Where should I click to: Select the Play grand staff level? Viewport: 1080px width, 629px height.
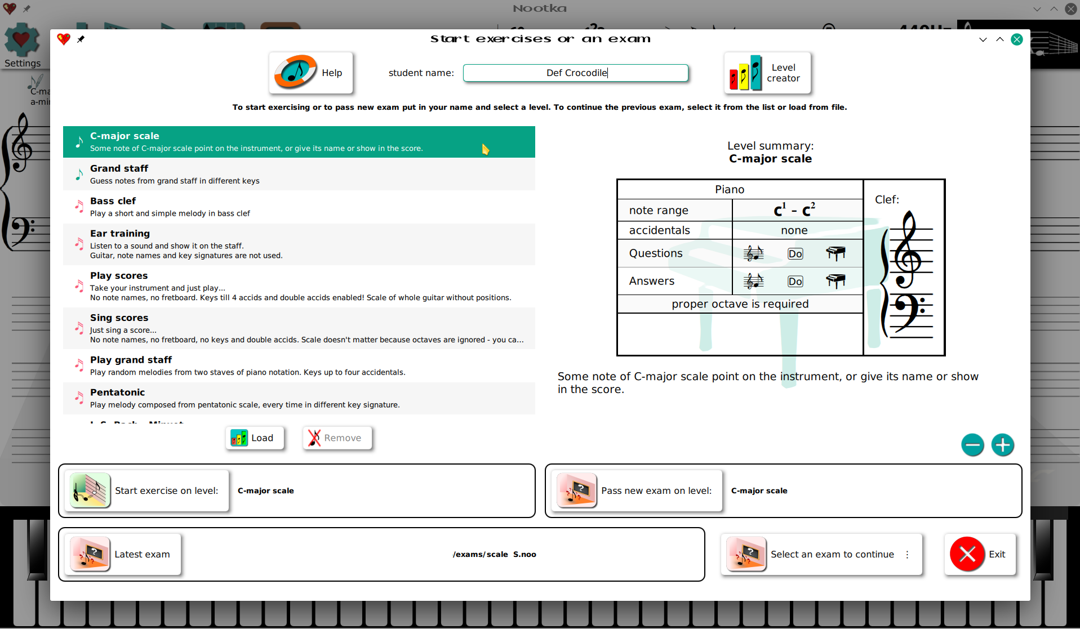pyautogui.click(x=299, y=365)
